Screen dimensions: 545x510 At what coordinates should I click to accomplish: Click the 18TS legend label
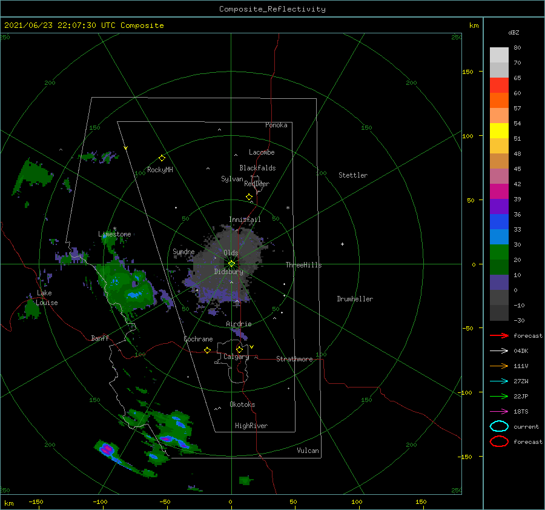coord(521,412)
